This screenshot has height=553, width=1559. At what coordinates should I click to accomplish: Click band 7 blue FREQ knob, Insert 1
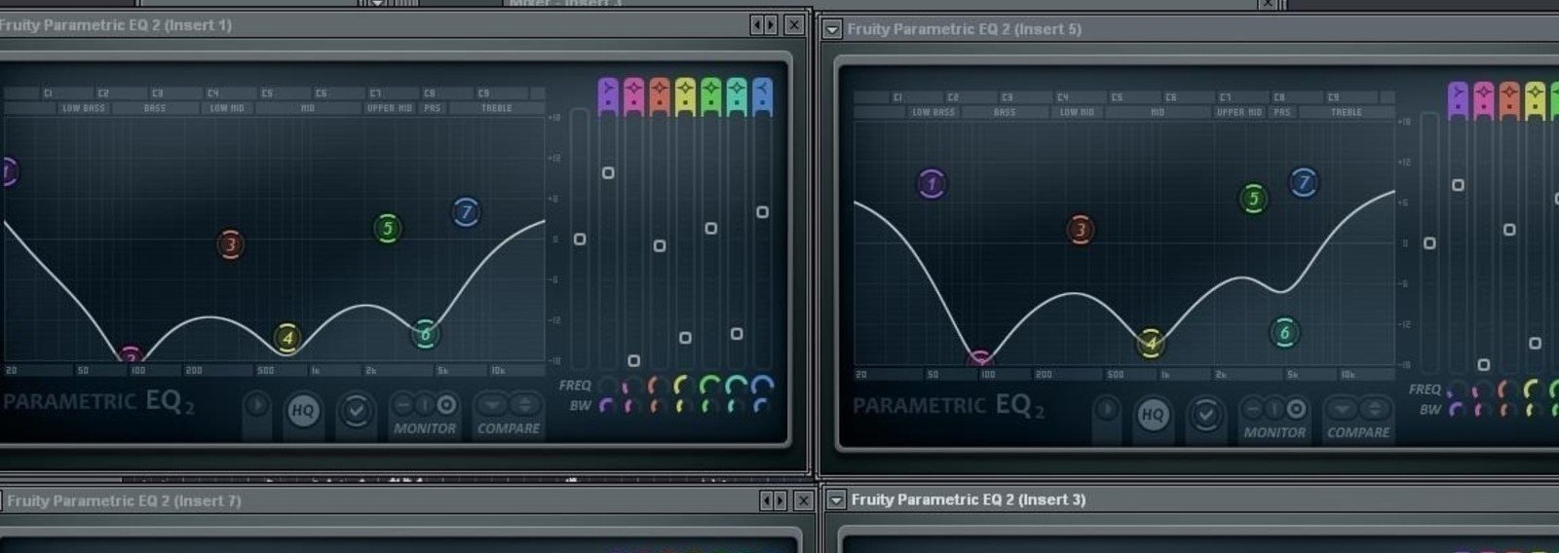(x=762, y=386)
